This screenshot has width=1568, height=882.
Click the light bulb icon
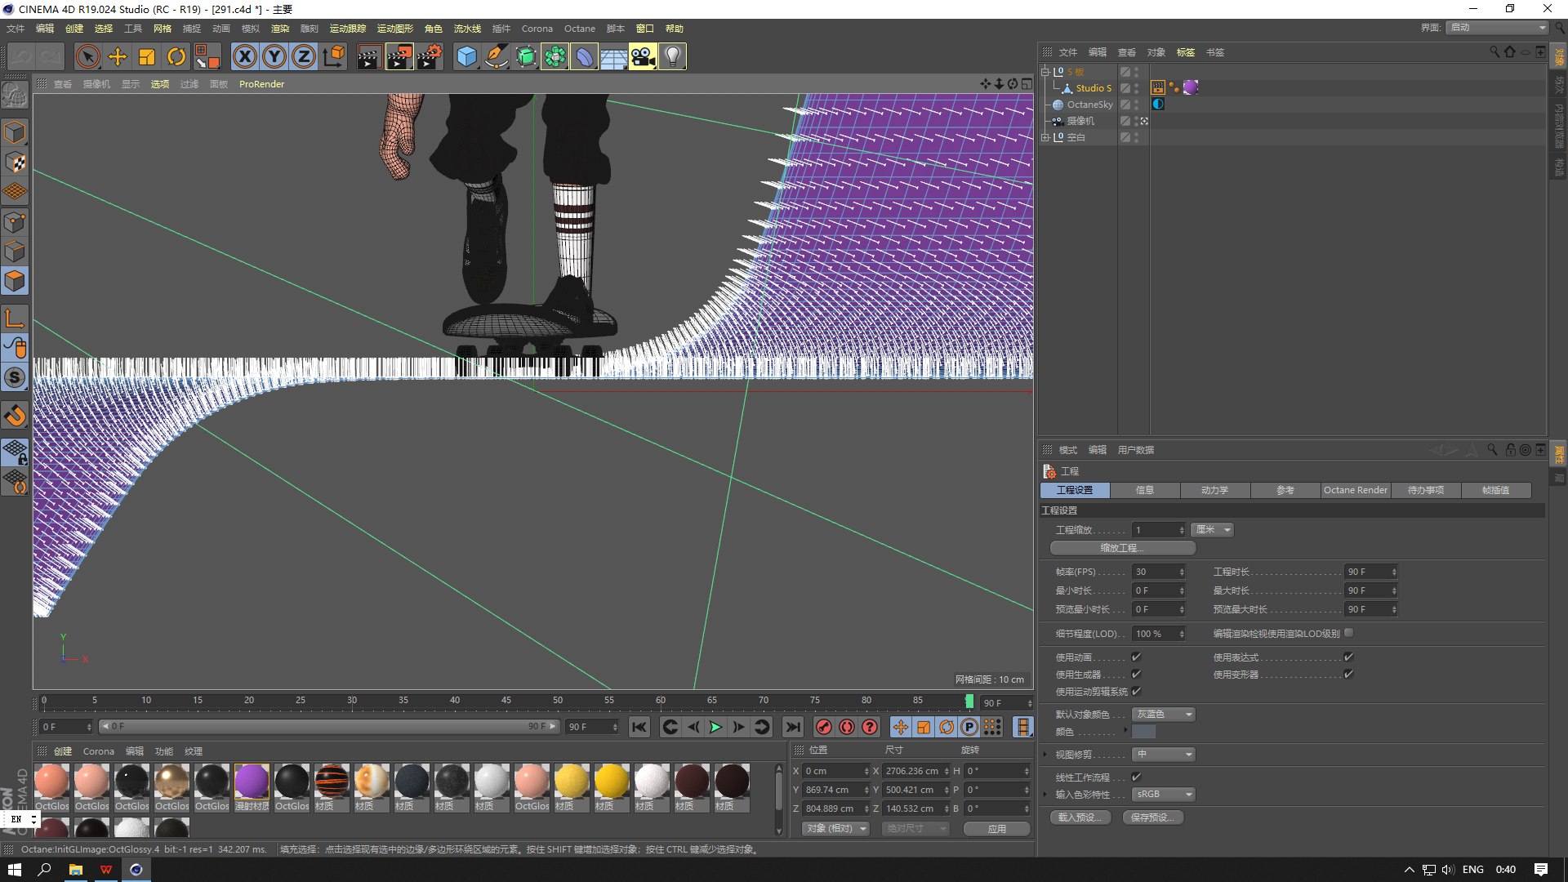click(x=672, y=56)
